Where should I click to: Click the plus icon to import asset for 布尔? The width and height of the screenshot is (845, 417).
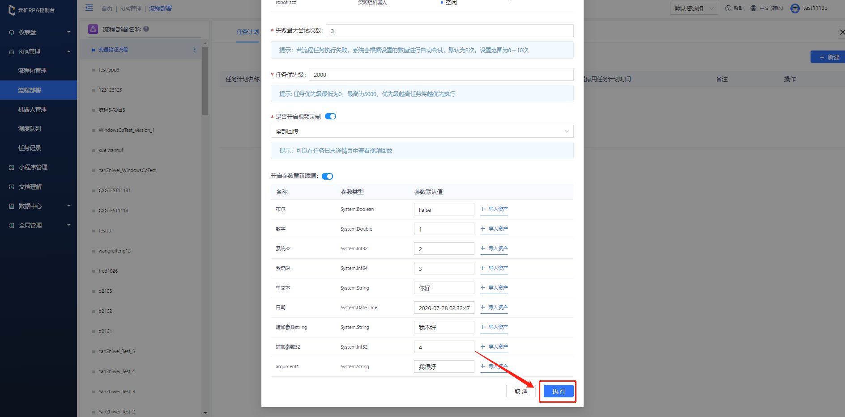point(483,209)
